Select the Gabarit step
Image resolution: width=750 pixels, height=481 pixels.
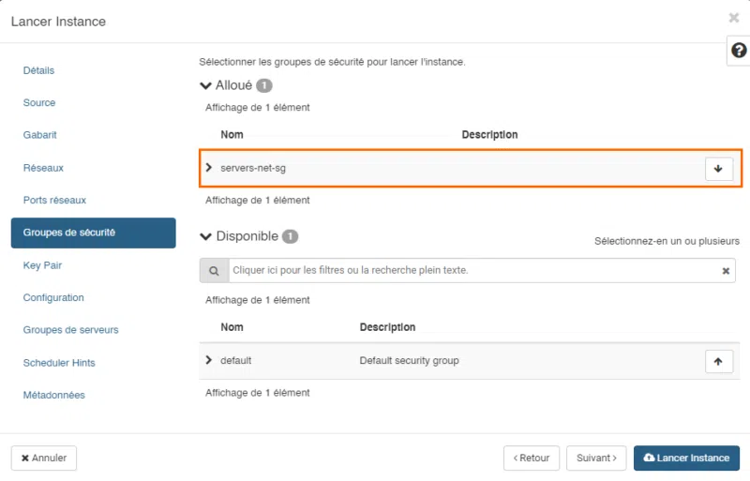pos(40,135)
